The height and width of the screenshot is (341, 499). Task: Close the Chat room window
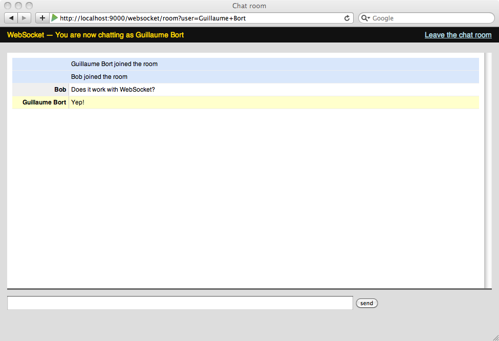(8, 6)
